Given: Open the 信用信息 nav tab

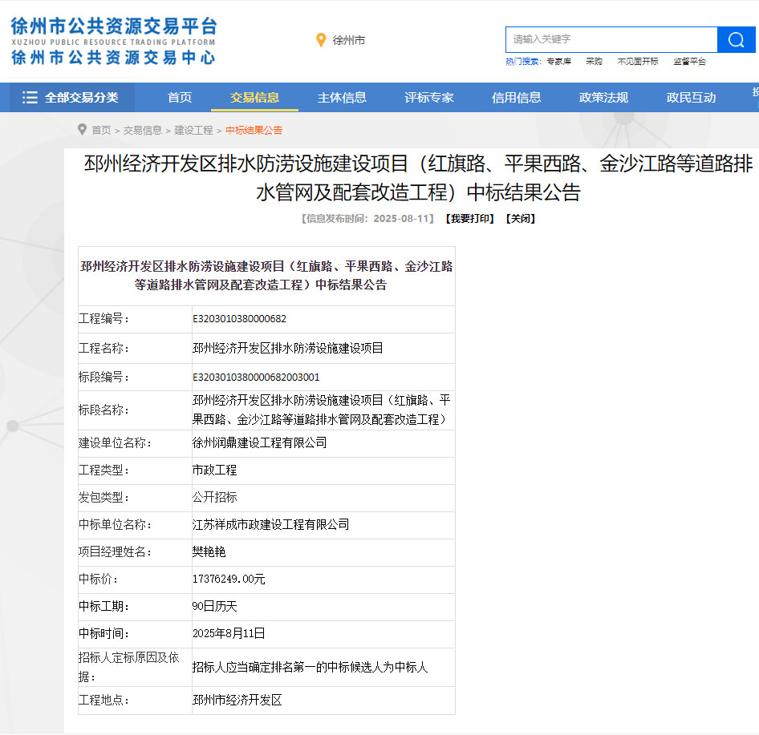Looking at the screenshot, I should 517,98.
